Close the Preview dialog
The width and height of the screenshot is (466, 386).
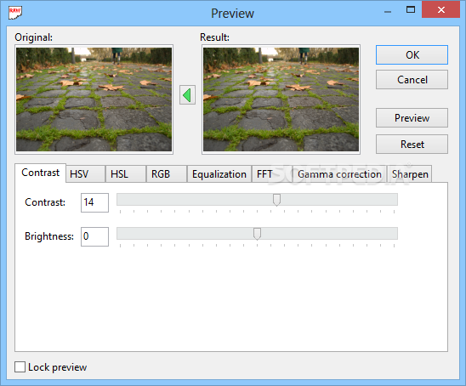(441, 10)
